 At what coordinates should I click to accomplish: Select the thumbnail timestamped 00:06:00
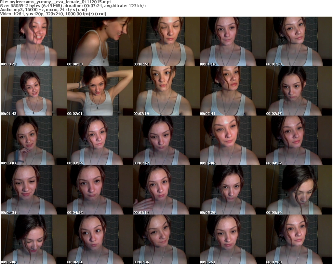click(x=34, y=239)
